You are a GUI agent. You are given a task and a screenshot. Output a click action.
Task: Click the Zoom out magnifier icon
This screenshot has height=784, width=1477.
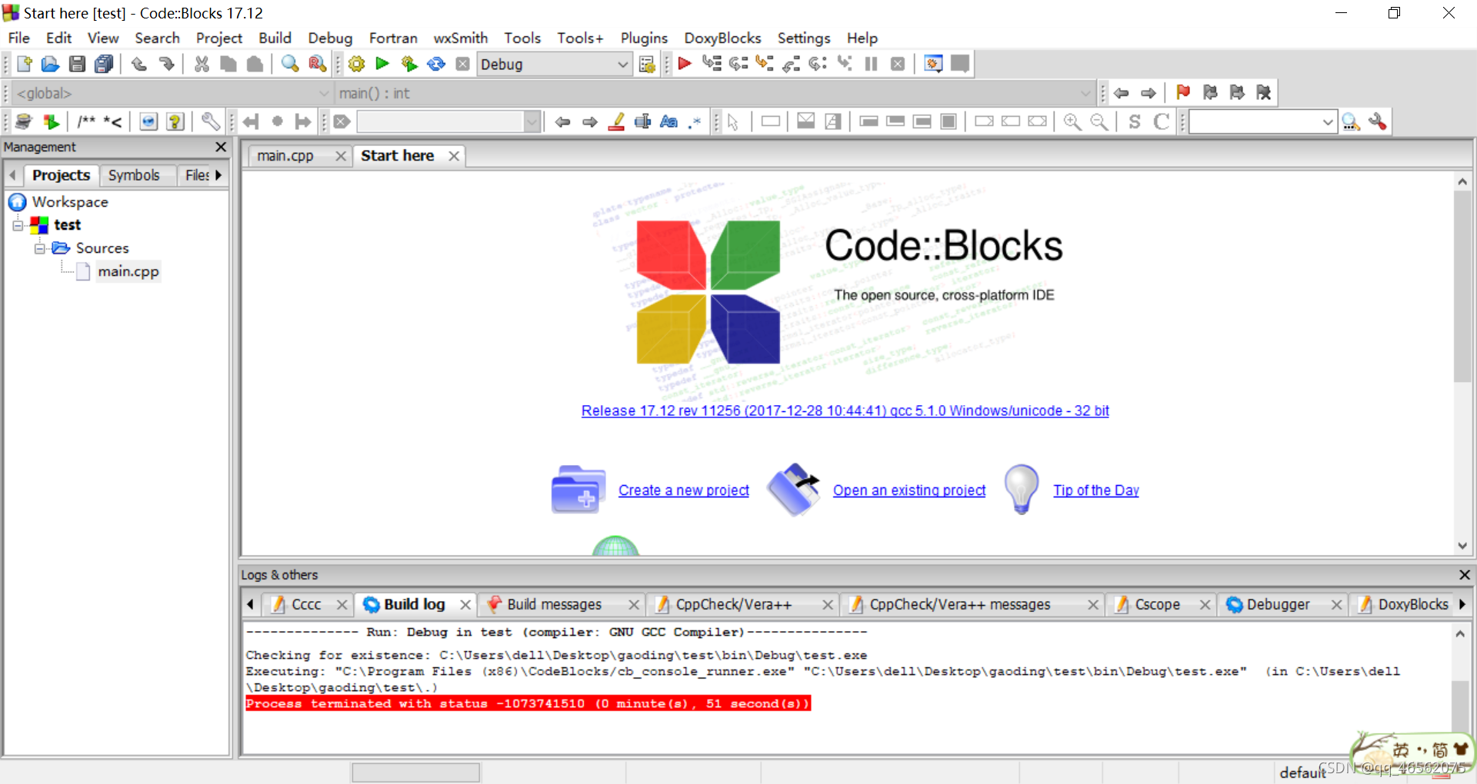tap(1099, 121)
